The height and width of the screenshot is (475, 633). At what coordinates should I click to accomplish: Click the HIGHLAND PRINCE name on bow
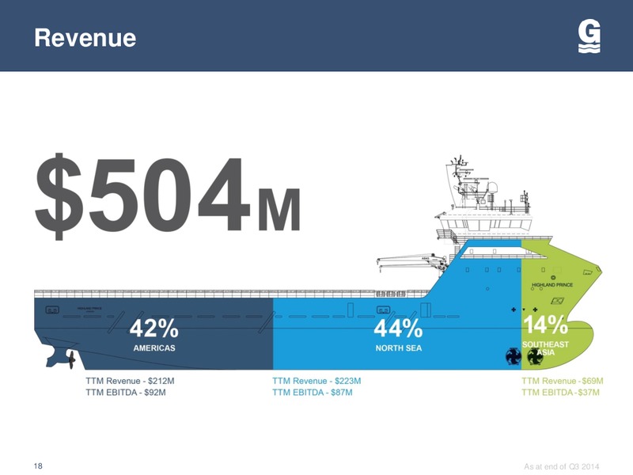[x=552, y=285]
